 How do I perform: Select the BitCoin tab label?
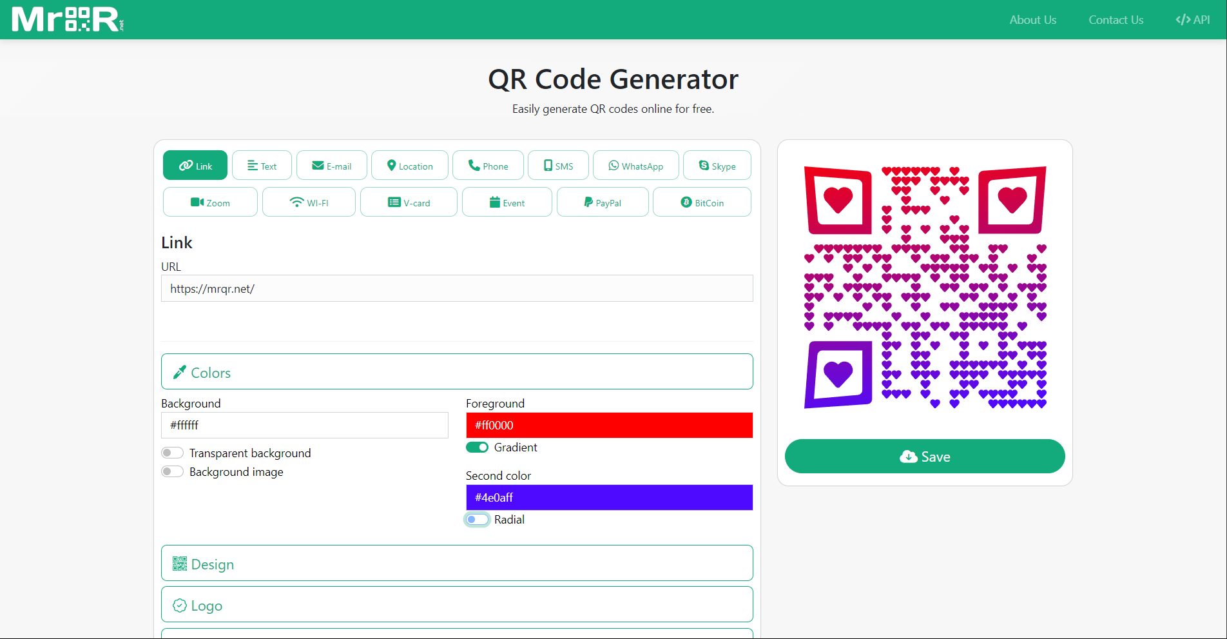tap(710, 203)
